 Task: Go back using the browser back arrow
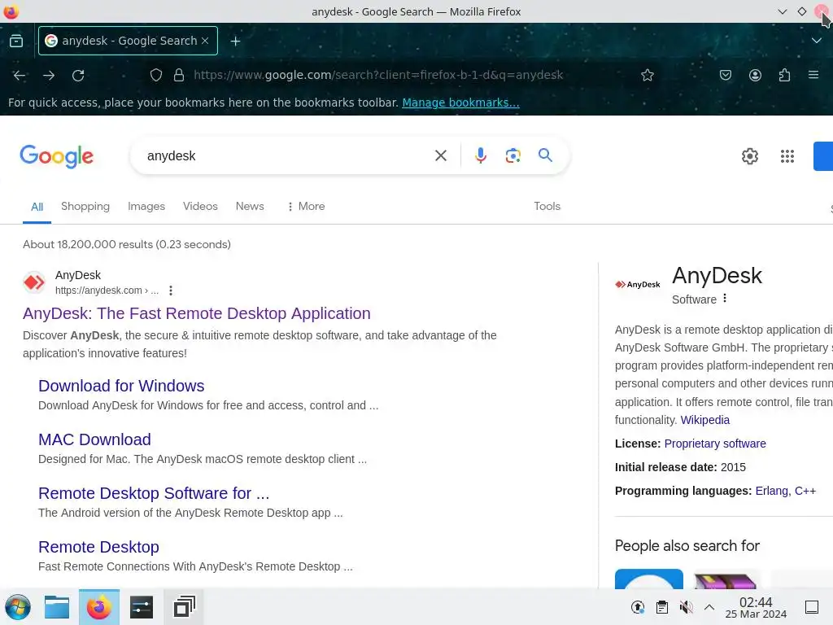(20, 76)
